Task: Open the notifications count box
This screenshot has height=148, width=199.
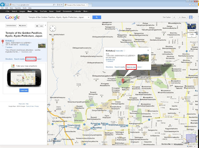Action: pos(174,17)
